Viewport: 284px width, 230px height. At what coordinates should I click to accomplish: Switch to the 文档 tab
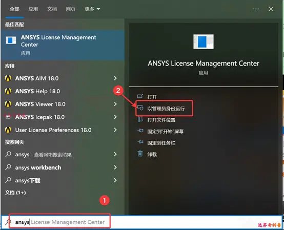(52, 9)
